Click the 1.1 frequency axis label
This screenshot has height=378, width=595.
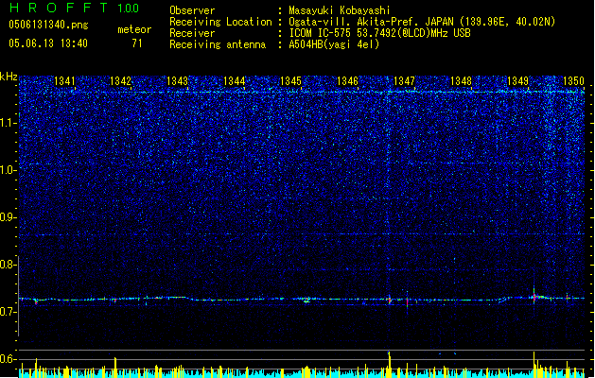point(9,124)
